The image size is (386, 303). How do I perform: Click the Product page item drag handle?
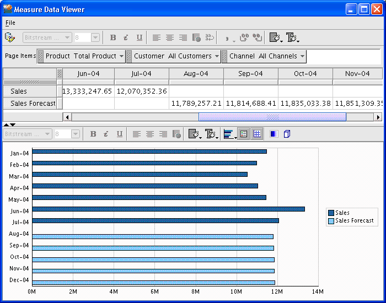[41, 56]
